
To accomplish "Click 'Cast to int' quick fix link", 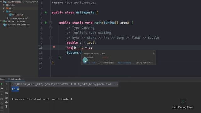I will coord(90,63).
